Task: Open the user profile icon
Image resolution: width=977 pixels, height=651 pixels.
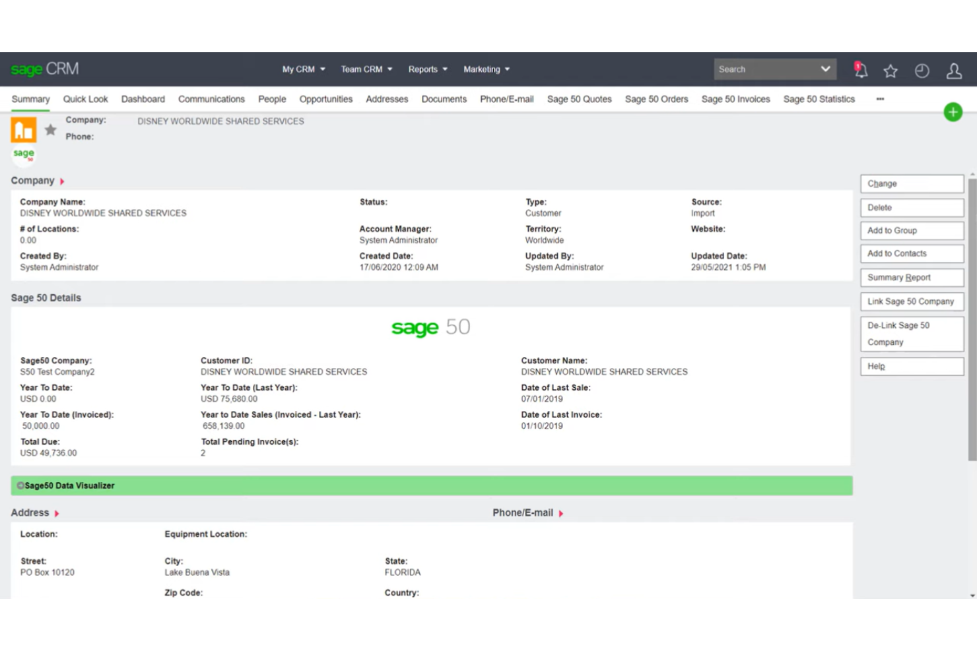Action: 954,71
